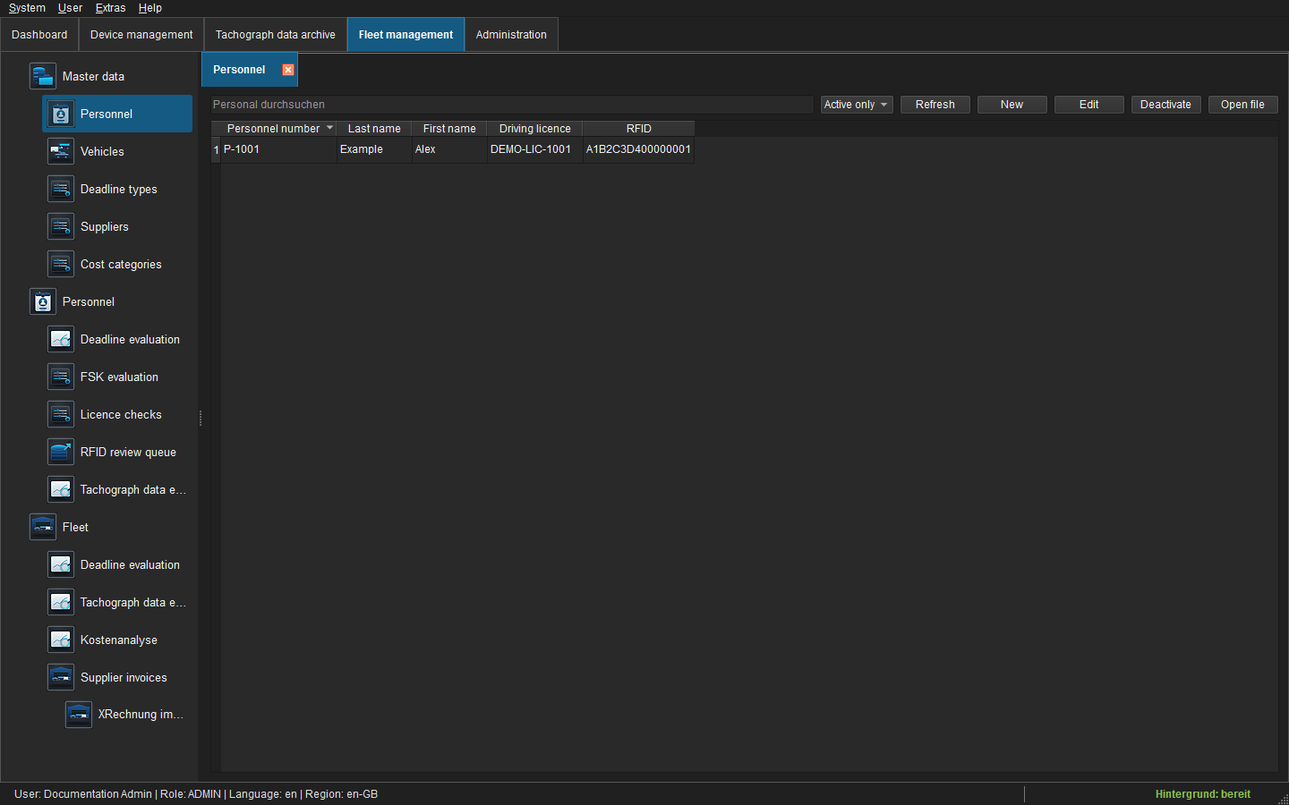This screenshot has width=1289, height=805.
Task: Open the Suppliers icon entry
Action: pos(61,226)
